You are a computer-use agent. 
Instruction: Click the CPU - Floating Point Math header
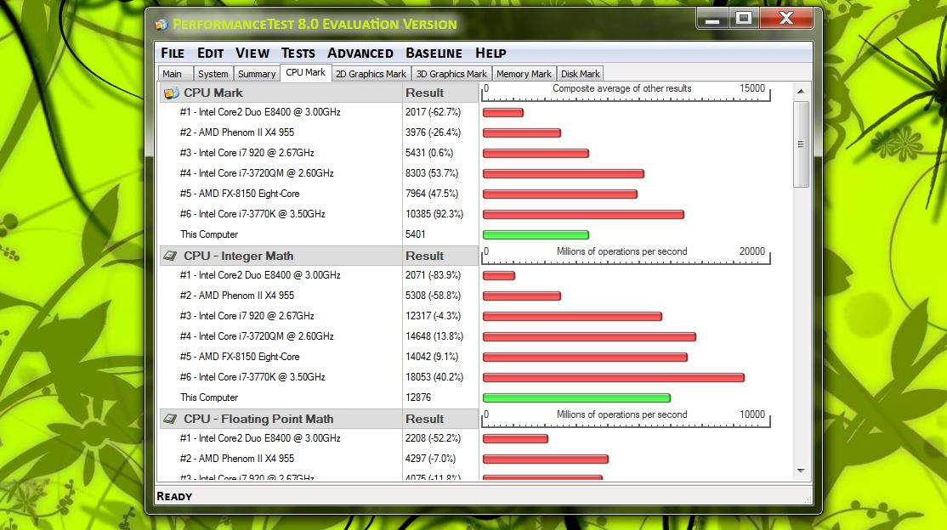click(x=281, y=419)
